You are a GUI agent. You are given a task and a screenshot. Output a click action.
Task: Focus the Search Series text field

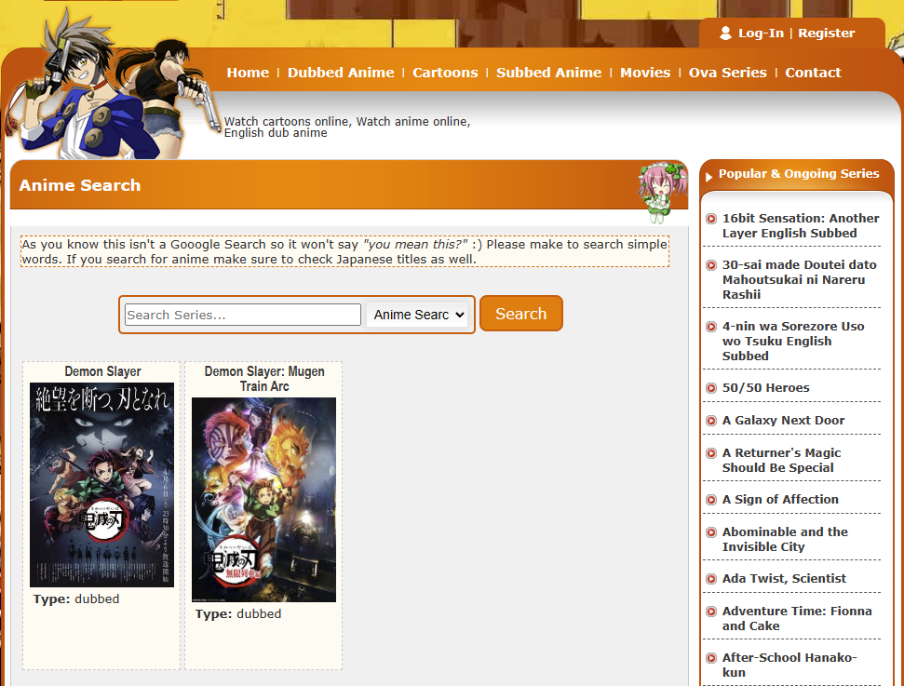click(243, 315)
